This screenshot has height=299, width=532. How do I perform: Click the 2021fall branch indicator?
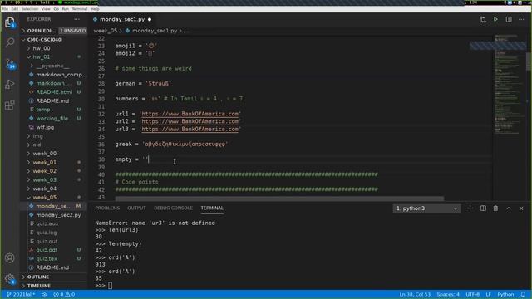pos(21,294)
